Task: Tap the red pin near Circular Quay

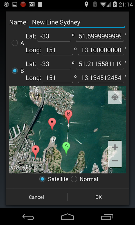Action: (36, 152)
